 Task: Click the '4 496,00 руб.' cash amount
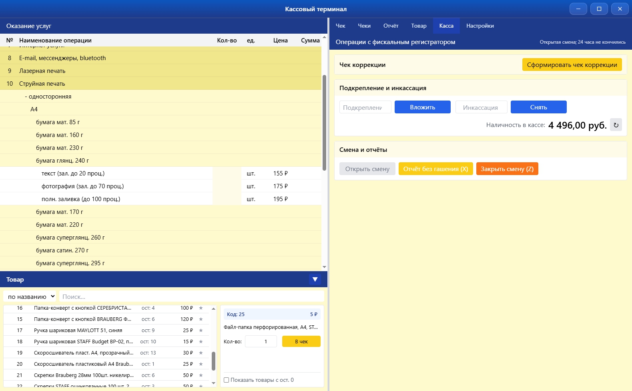[x=578, y=125]
